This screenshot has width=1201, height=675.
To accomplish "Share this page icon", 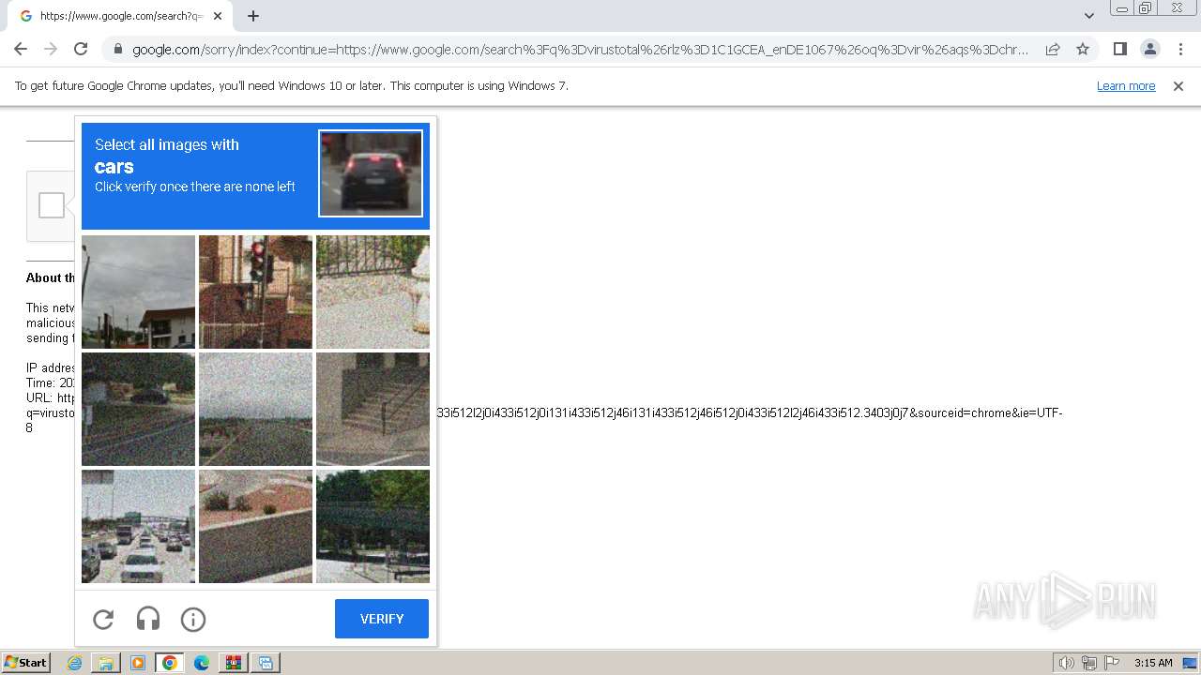I will [x=1053, y=49].
